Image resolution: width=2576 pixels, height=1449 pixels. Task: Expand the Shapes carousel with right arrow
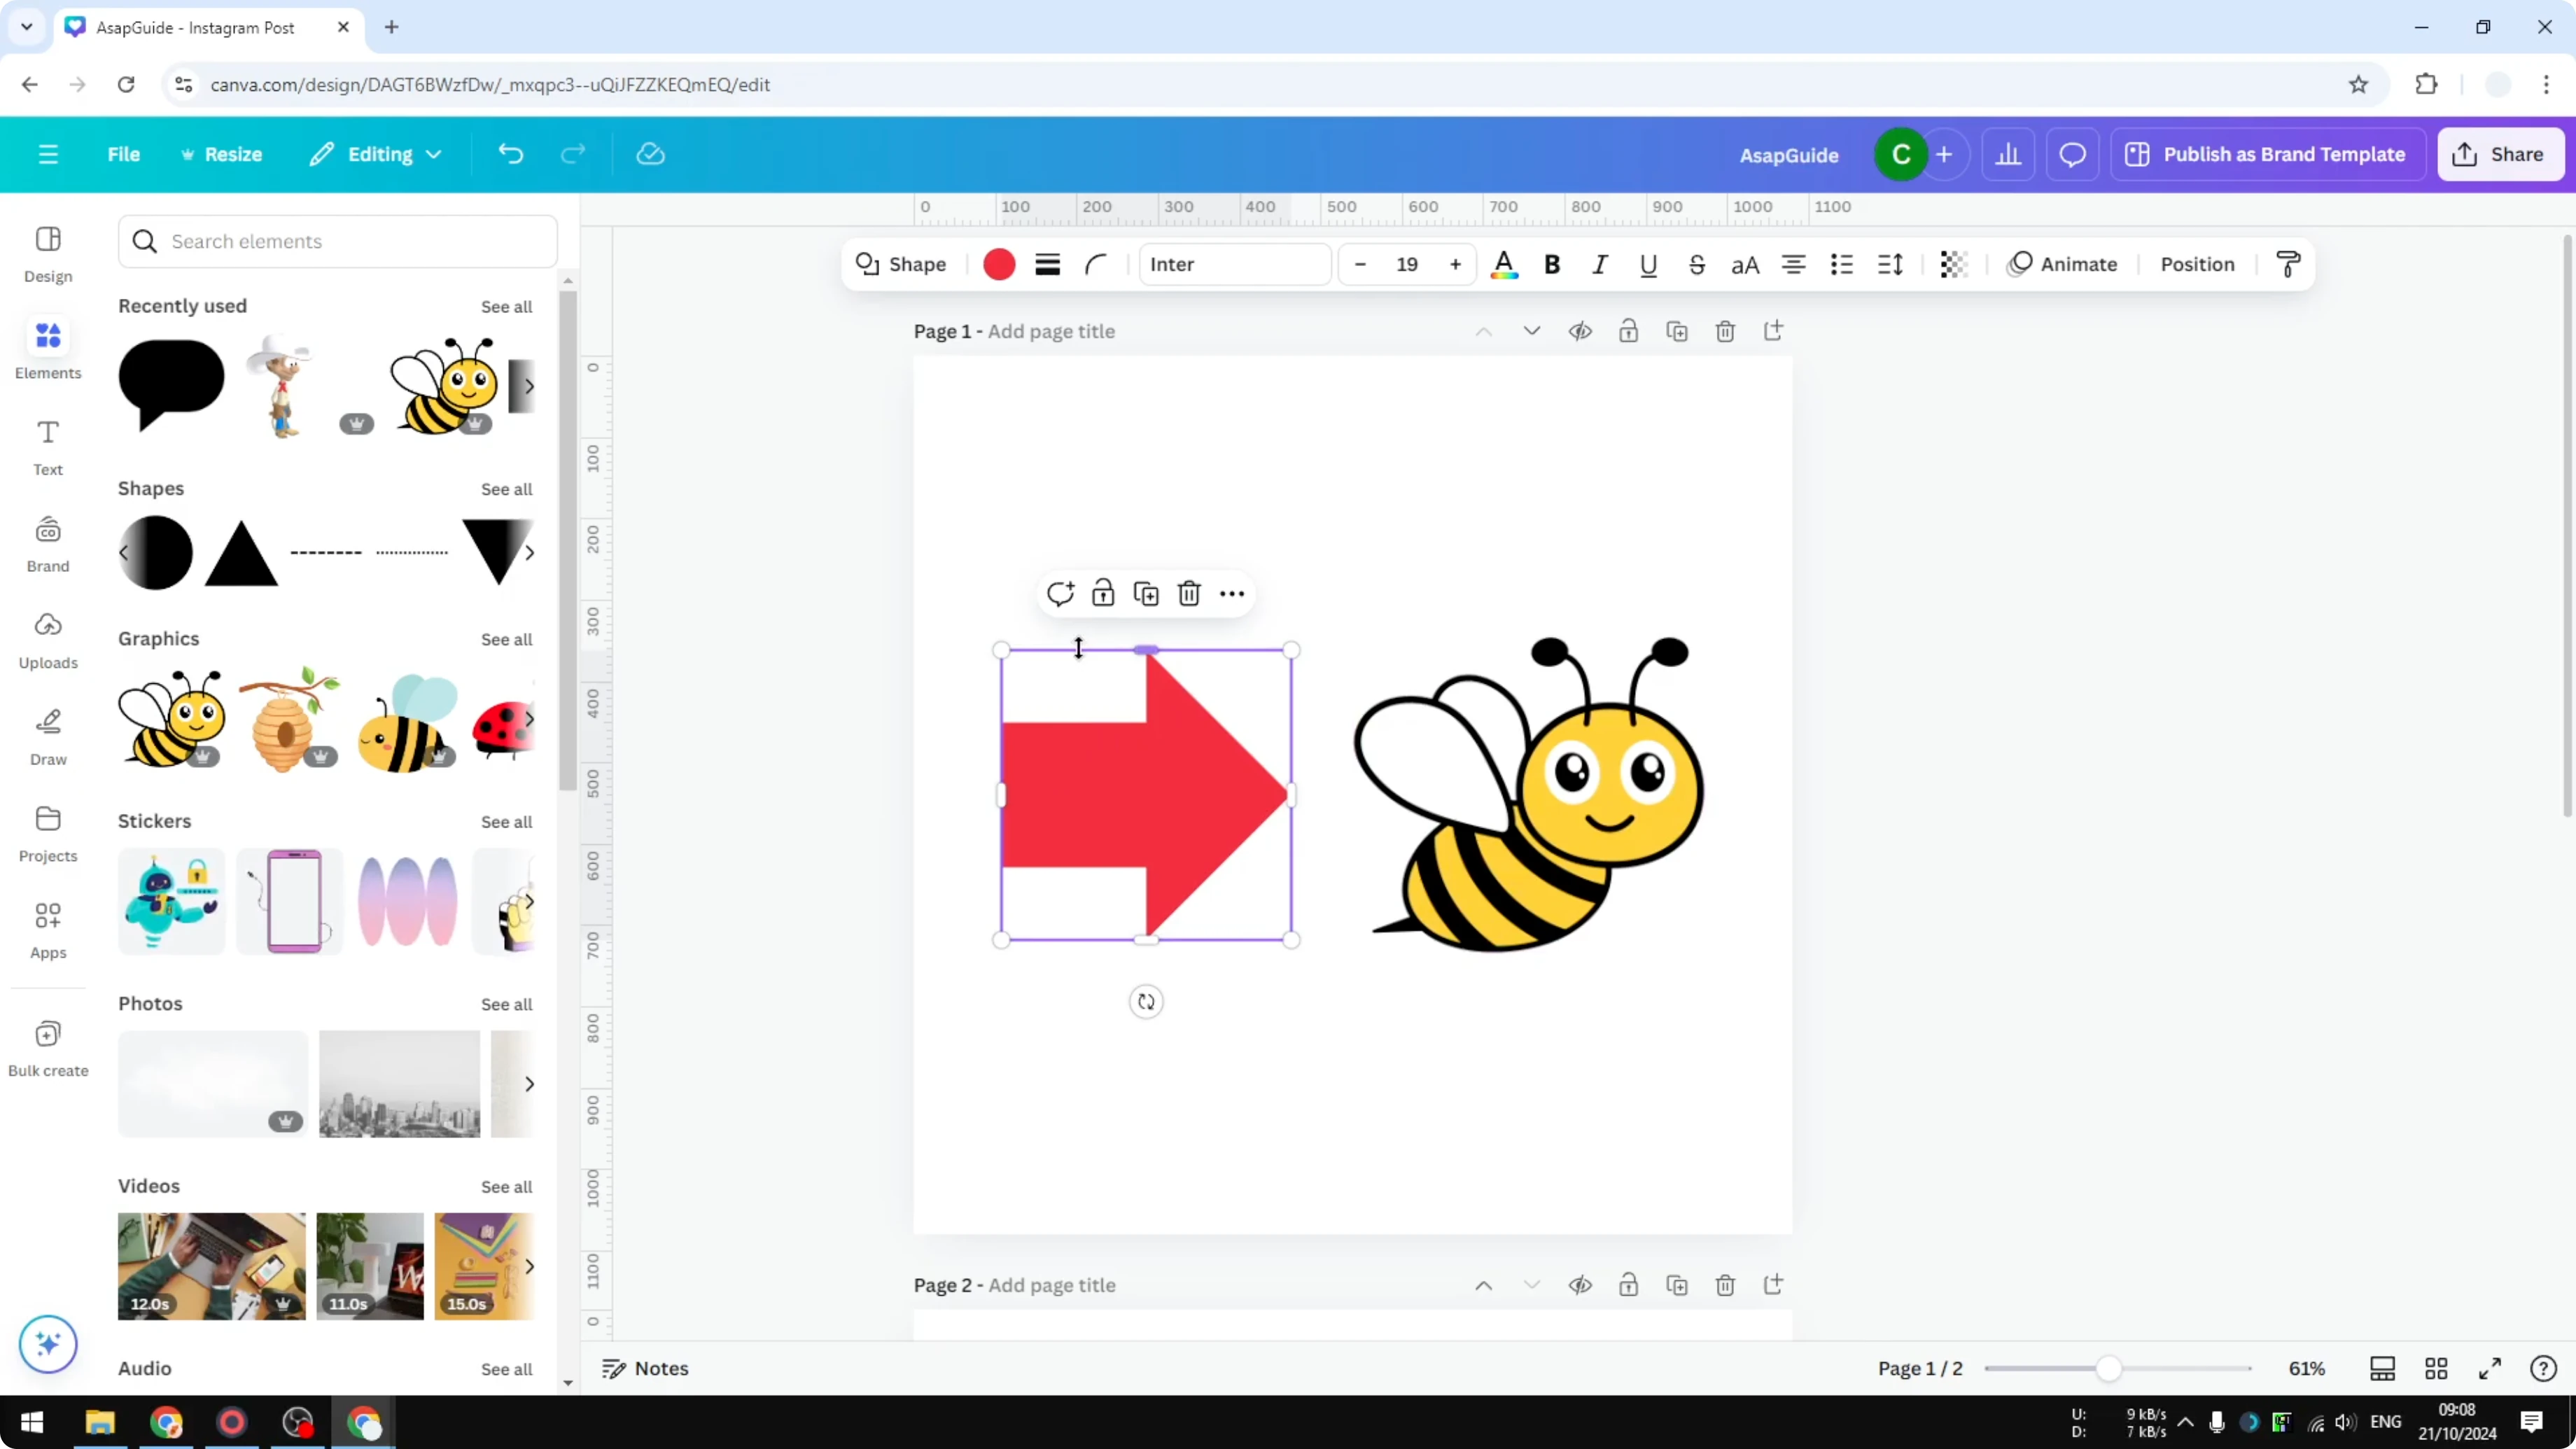(x=529, y=552)
